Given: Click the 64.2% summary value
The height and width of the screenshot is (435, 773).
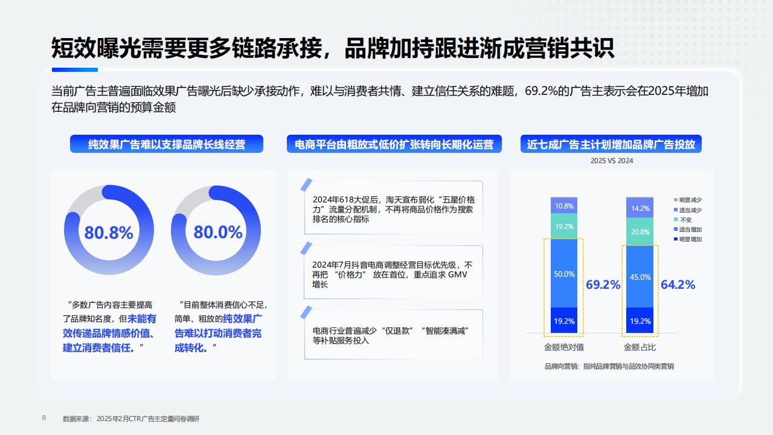Looking at the screenshot, I should 678,285.
